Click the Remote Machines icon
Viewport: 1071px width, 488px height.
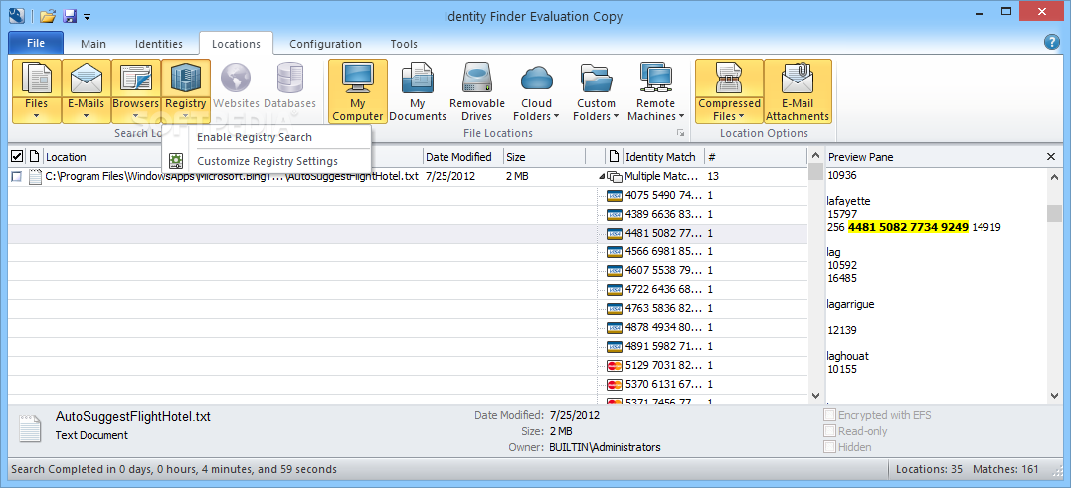(x=655, y=79)
